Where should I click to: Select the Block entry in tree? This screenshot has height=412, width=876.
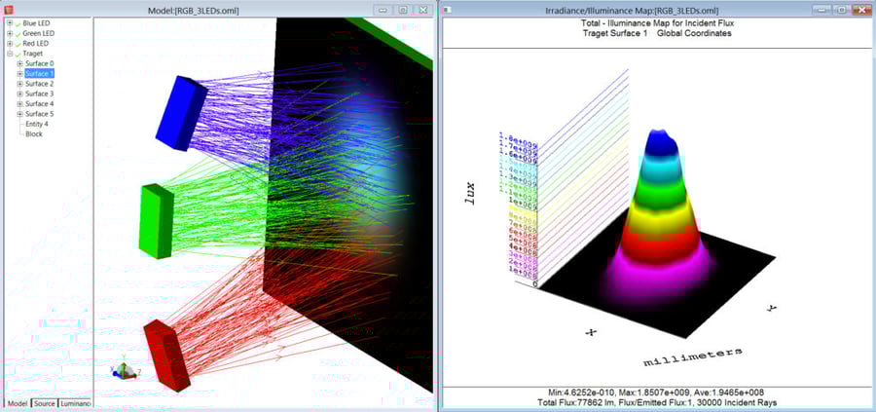[34, 133]
